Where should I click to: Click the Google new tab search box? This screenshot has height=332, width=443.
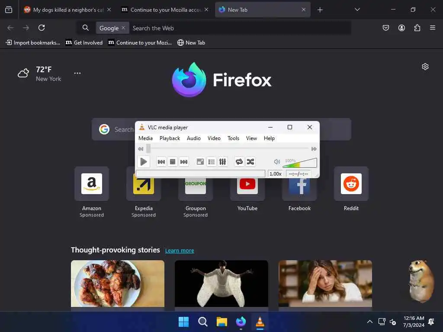221,129
